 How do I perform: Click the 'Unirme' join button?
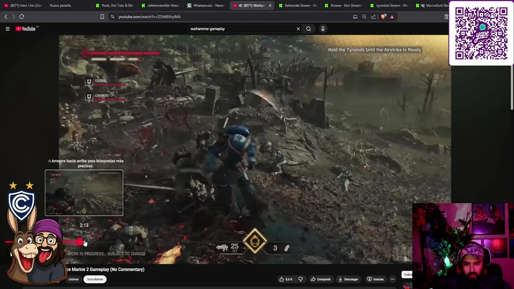pos(73,279)
